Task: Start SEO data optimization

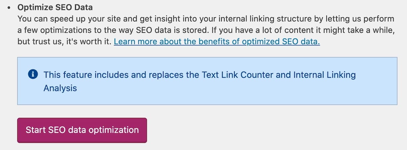Action: (x=82, y=130)
